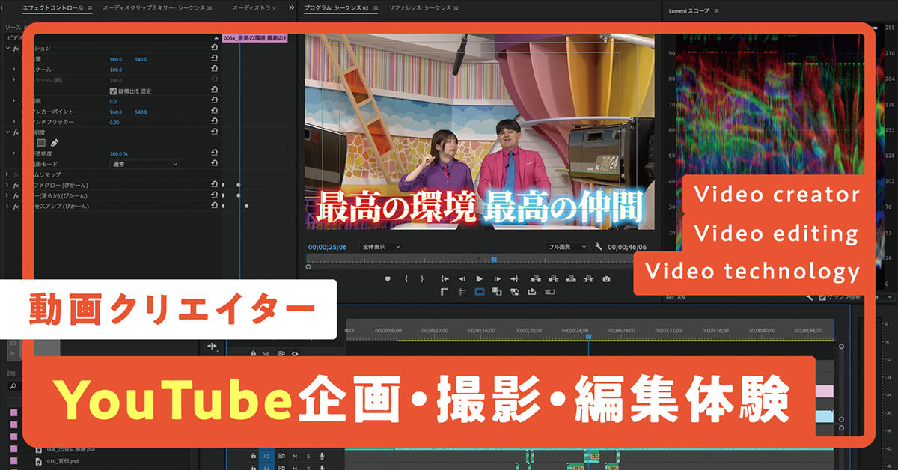Click the Export Frame camera icon
Image resolution: width=898 pixels, height=470 pixels.
[x=606, y=279]
